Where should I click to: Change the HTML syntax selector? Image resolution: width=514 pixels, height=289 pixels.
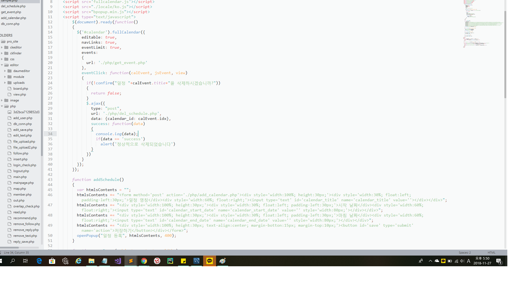point(491,253)
